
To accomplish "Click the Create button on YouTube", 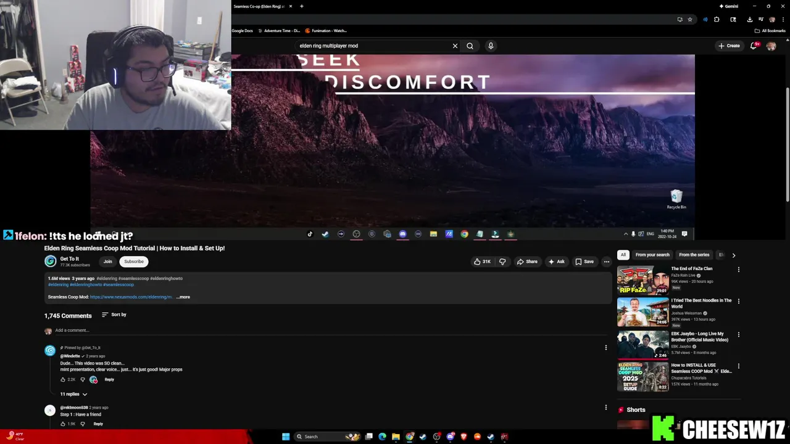I will pos(729,46).
